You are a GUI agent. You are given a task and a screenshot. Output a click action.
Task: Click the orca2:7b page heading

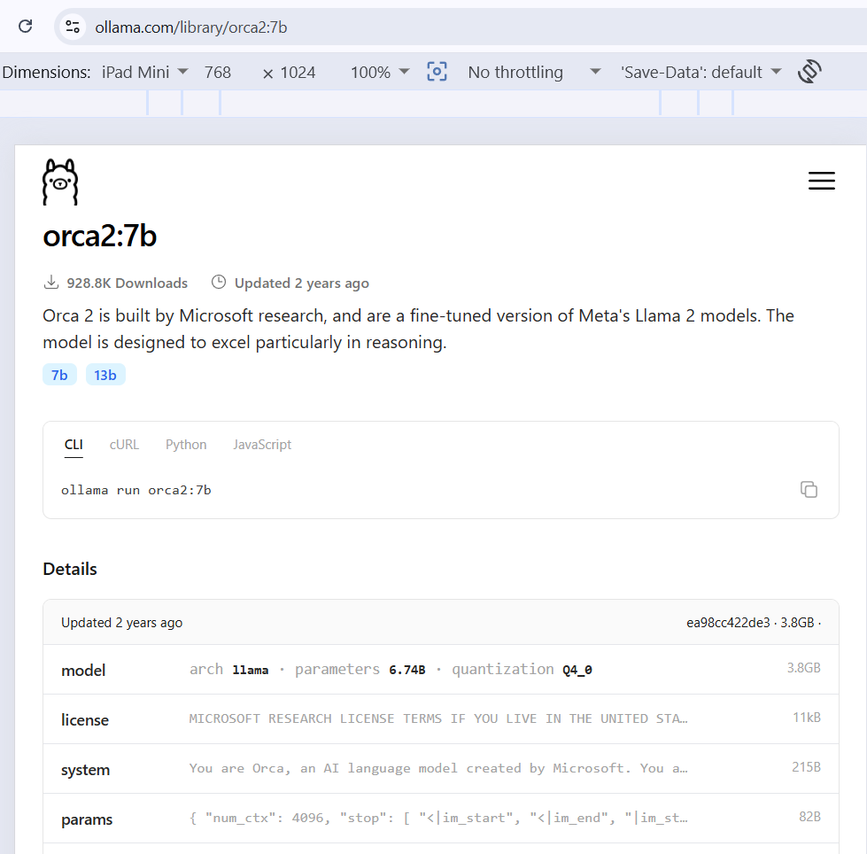coord(100,237)
